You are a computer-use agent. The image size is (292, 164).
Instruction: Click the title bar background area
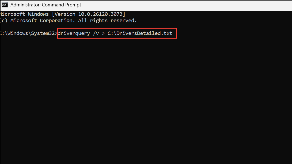tap(187, 5)
